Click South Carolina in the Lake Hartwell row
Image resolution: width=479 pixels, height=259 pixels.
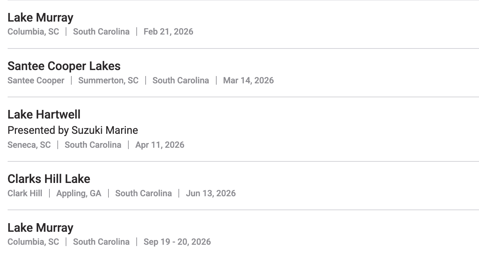click(x=93, y=145)
